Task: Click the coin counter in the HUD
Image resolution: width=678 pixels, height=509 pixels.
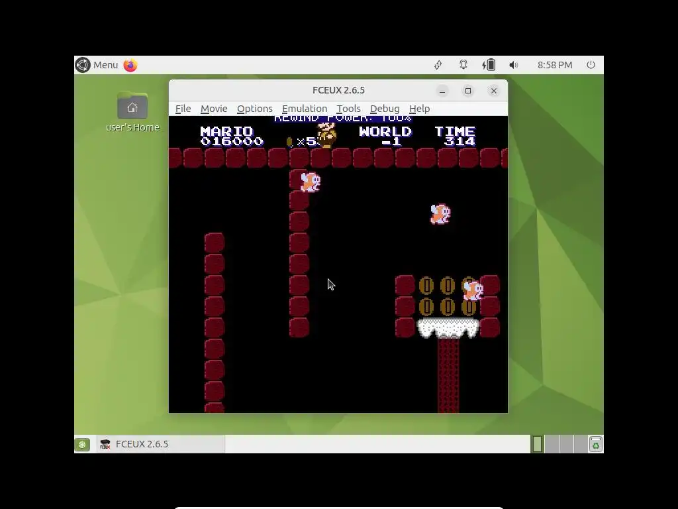Action: 303,142
